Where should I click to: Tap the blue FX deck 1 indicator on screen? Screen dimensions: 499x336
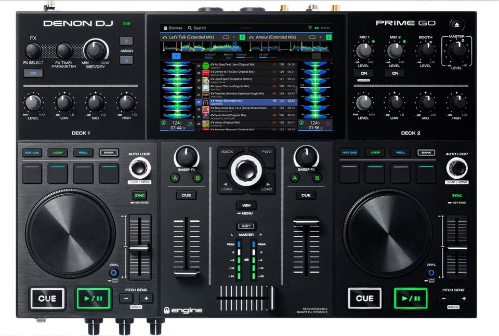click(176, 56)
